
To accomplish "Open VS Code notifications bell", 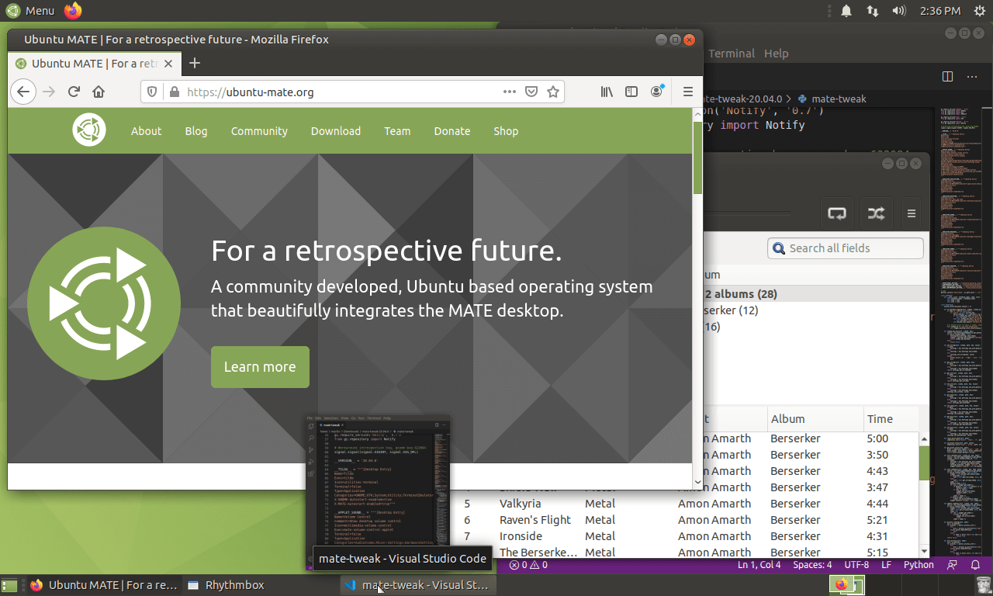I will [x=977, y=565].
